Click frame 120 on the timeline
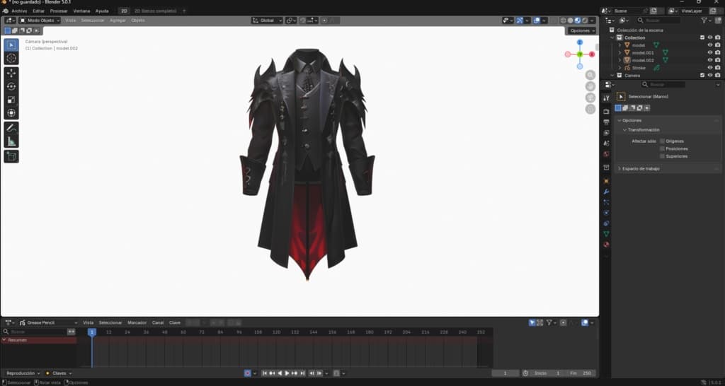The height and width of the screenshot is (386, 725). click(x=276, y=332)
